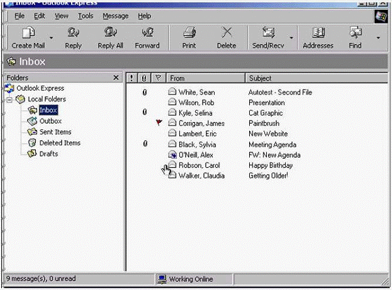
Task: Click the red flag on Corrigan, James message
Action: pyautogui.click(x=159, y=122)
